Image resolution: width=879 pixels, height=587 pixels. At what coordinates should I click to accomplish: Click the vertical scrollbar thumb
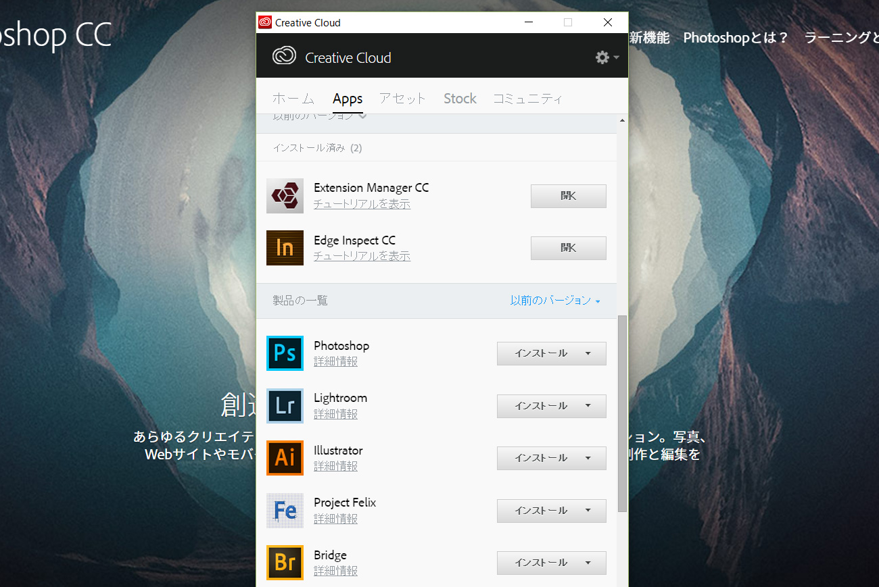pos(622,413)
